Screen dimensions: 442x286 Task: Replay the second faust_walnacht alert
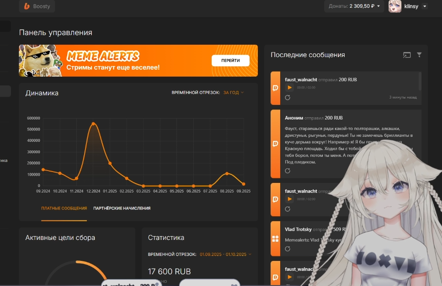click(288, 209)
